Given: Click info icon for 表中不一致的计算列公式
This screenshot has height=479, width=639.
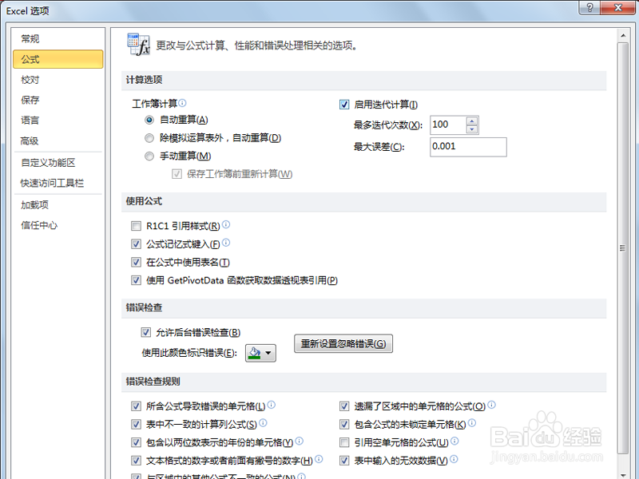Looking at the screenshot, I should pyautogui.click(x=263, y=423).
